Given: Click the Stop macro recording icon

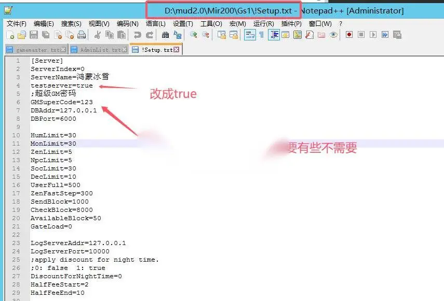Looking at the screenshot, I should coord(361,35).
